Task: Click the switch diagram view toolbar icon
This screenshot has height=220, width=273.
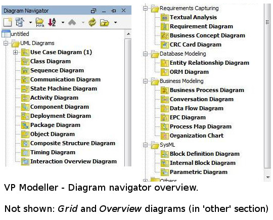Action: (x=20, y=22)
